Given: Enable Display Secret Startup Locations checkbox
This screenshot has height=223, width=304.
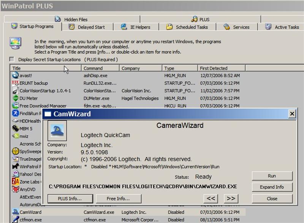Looking at the screenshot, I should pos(12,59).
